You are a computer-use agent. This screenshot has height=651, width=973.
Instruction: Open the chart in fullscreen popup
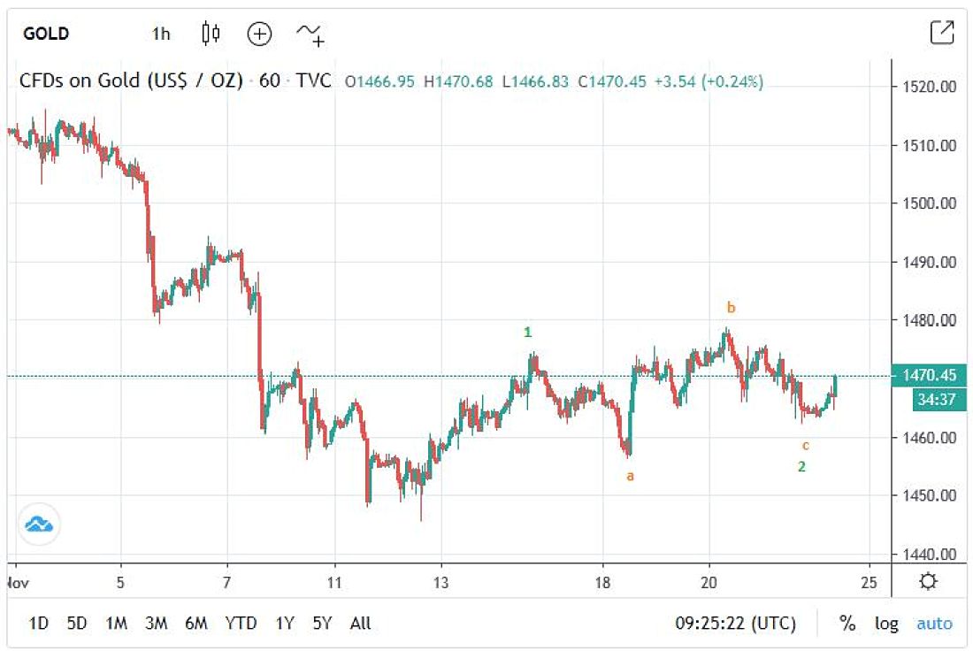[x=942, y=34]
